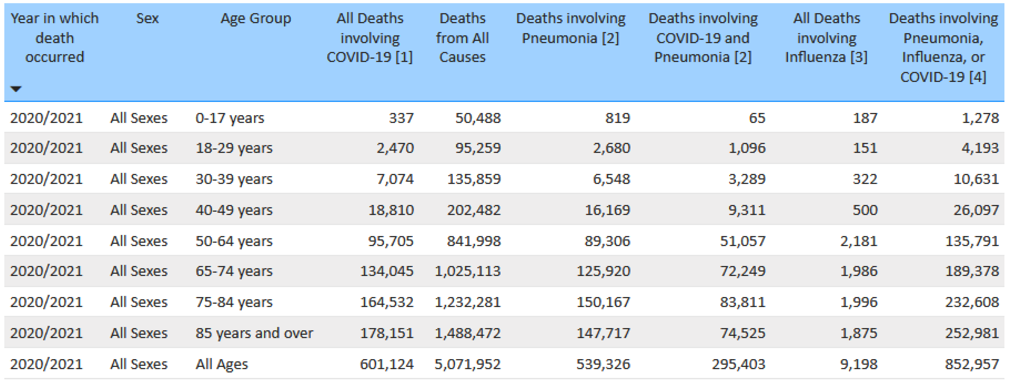
Task: Select the 0-17 years age group cell
Action: coord(230,118)
